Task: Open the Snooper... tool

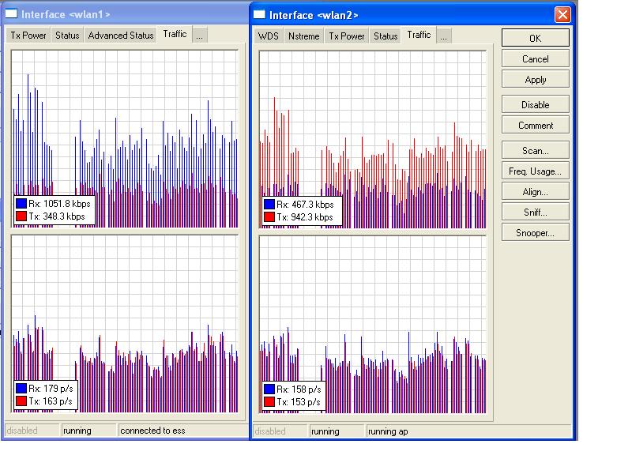Action: click(536, 233)
